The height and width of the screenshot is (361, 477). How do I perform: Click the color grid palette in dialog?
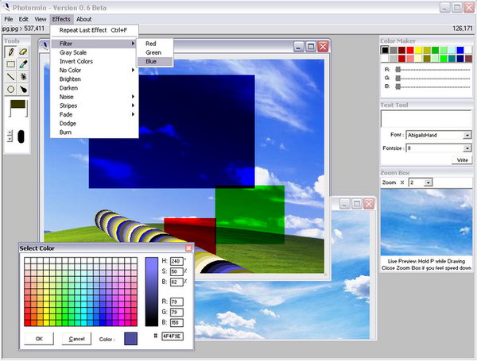(x=80, y=292)
